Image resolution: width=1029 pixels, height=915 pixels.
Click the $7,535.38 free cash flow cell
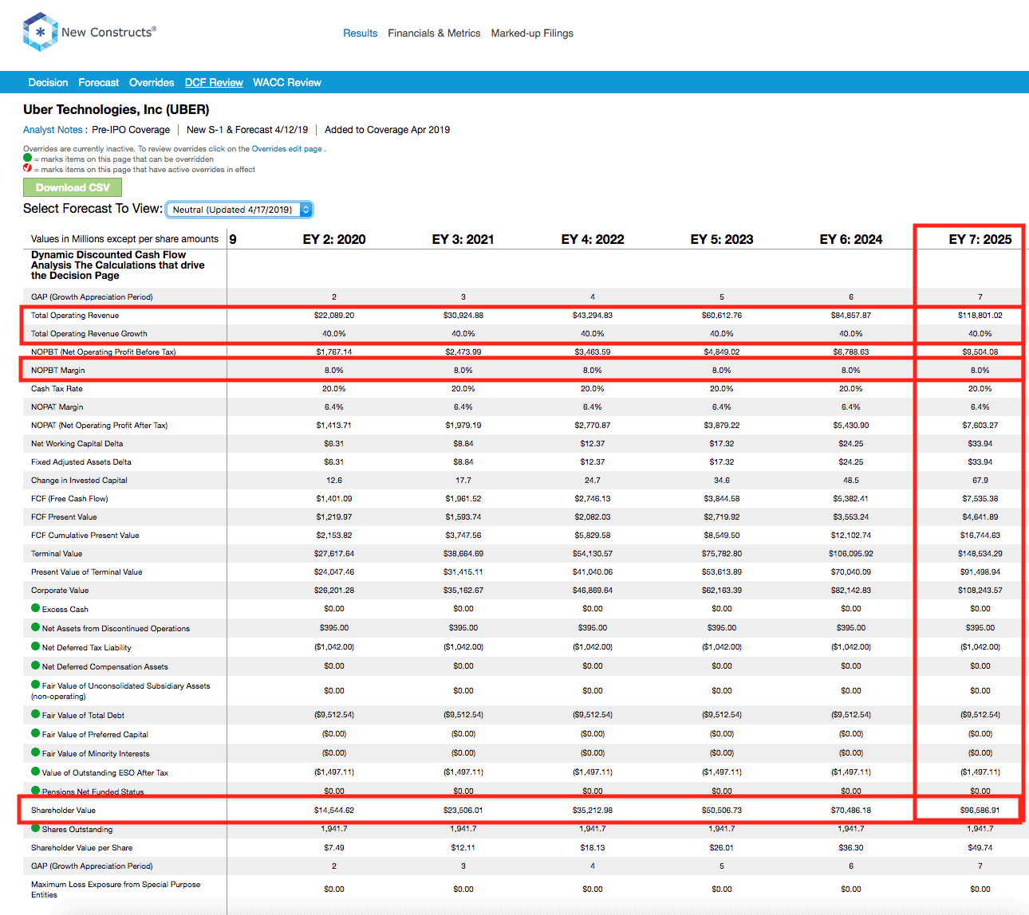980,499
